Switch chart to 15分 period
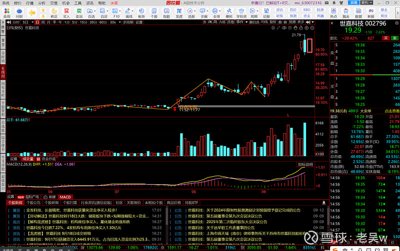The height and width of the screenshot is (251, 400). 83,22
